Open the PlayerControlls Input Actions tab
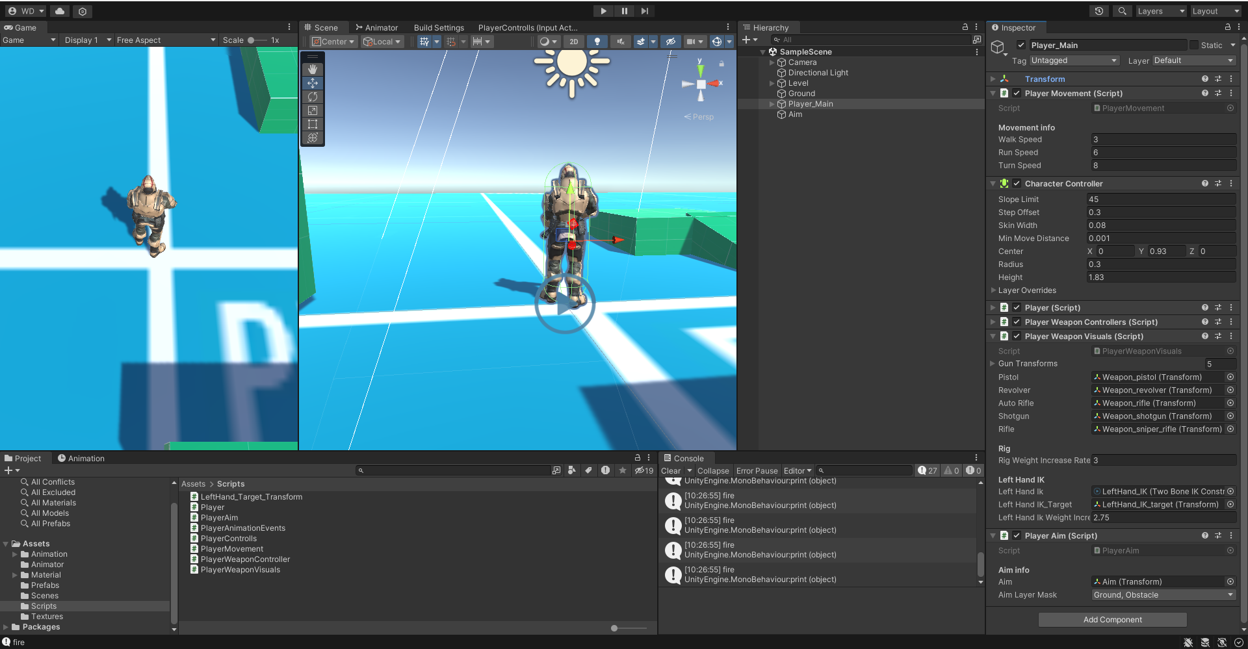Viewport: 1248px width, 649px height. pos(527,27)
